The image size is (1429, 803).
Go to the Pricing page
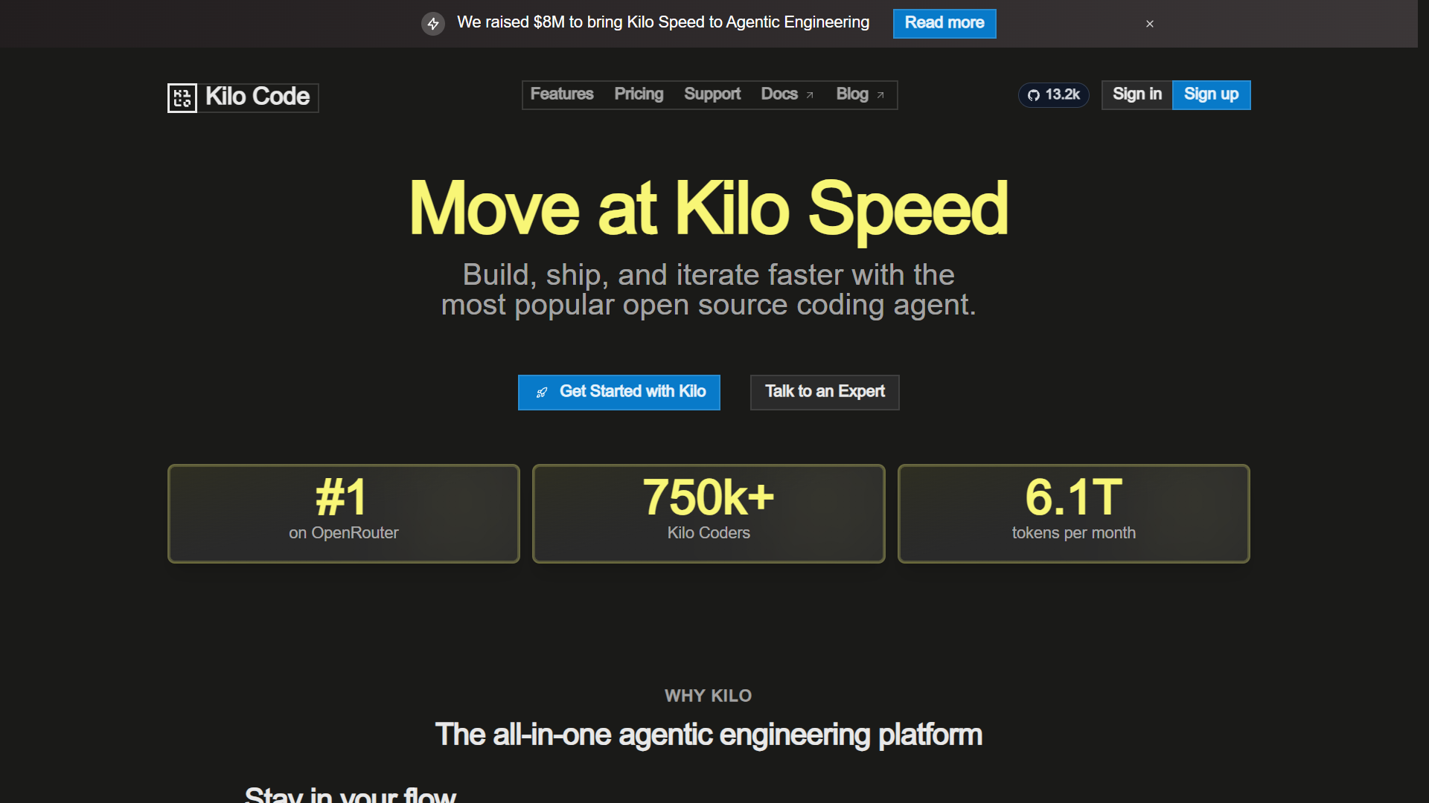click(639, 94)
